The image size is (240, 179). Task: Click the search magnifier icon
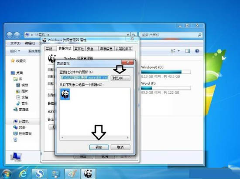(x=199, y=35)
